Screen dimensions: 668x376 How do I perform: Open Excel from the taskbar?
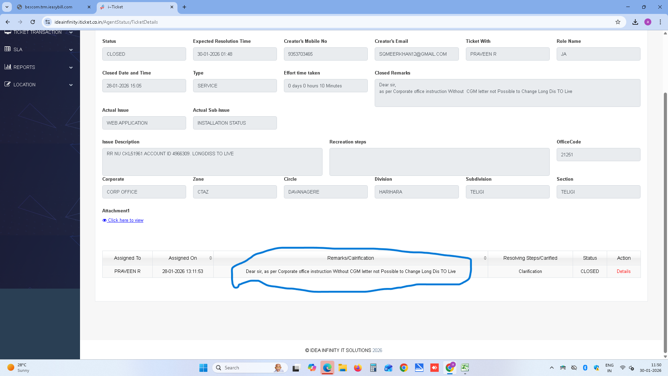465,368
